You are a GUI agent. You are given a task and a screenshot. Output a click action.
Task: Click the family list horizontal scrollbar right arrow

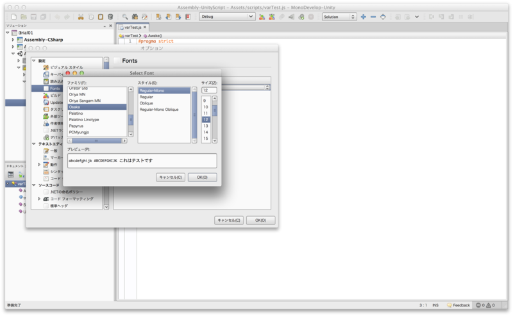pyautogui.click(x=124, y=140)
